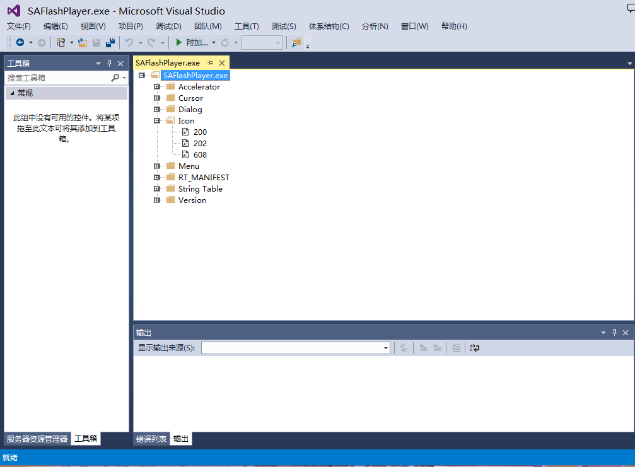Go to next message in Output toolbar
This screenshot has width=635, height=467.
click(x=437, y=348)
